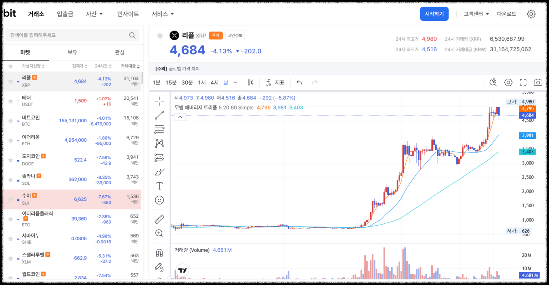This screenshot has height=285, width=549.
Task: Click the 다운로드 link
Action: [x=506, y=14]
